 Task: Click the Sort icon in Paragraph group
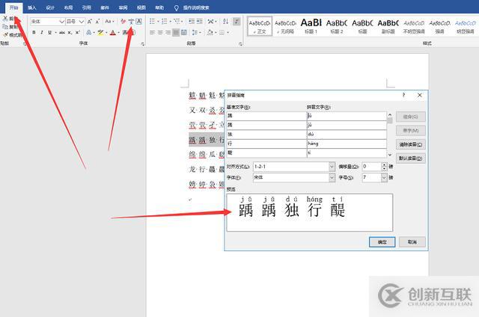(x=226, y=22)
